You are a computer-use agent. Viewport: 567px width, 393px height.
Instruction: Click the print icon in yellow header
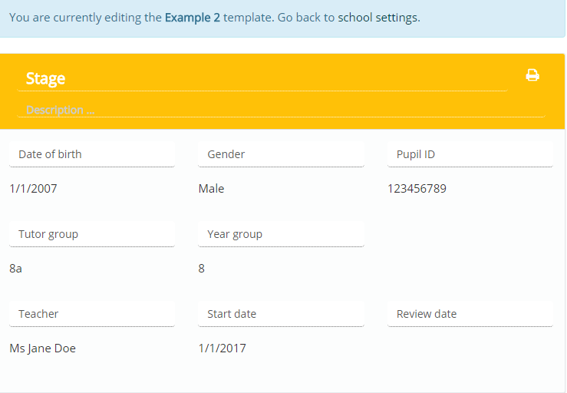(532, 75)
